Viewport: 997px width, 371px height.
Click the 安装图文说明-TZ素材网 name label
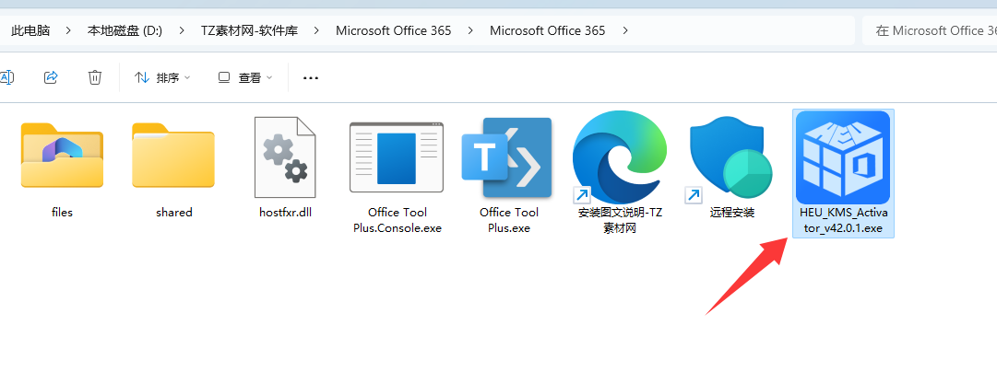(x=620, y=220)
